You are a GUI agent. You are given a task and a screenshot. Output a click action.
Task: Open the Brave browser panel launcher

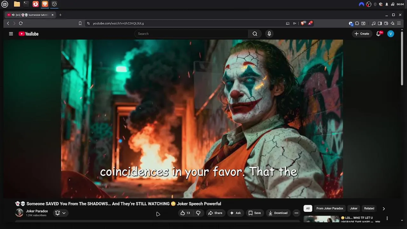[45, 4]
